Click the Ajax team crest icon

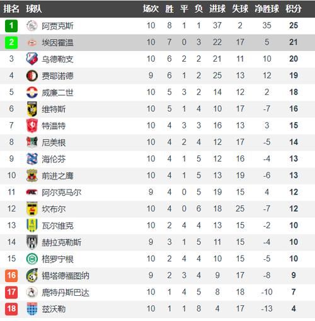(32, 26)
